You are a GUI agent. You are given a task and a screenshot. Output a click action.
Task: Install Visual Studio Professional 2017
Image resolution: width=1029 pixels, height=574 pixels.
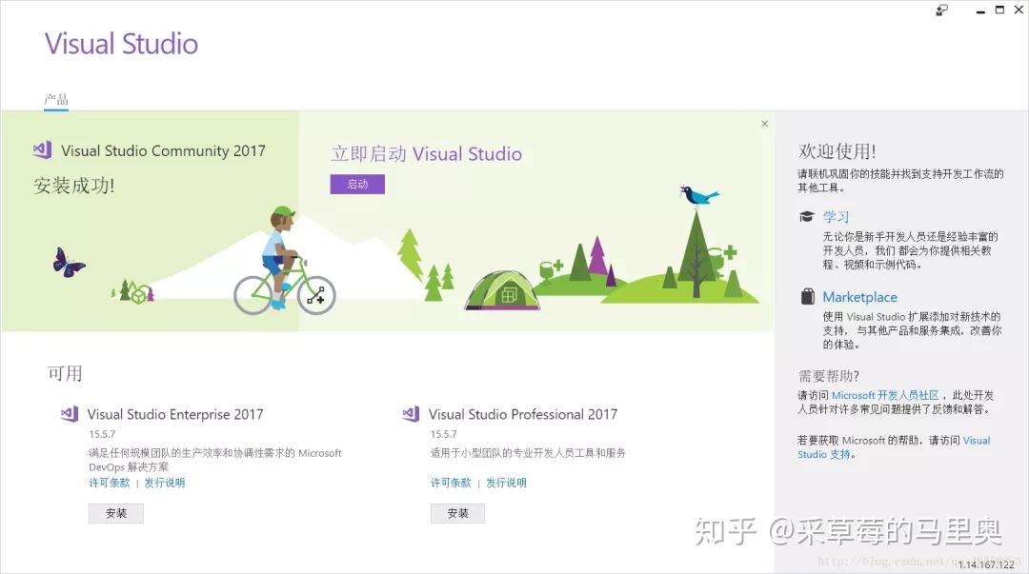(x=457, y=513)
